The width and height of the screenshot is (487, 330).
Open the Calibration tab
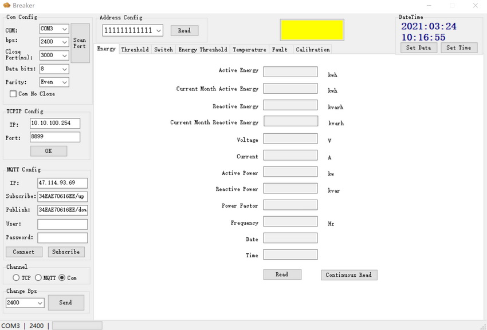point(312,50)
